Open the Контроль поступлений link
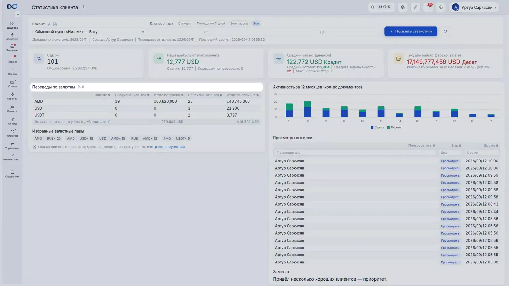This screenshot has width=509, height=286. (x=166, y=147)
